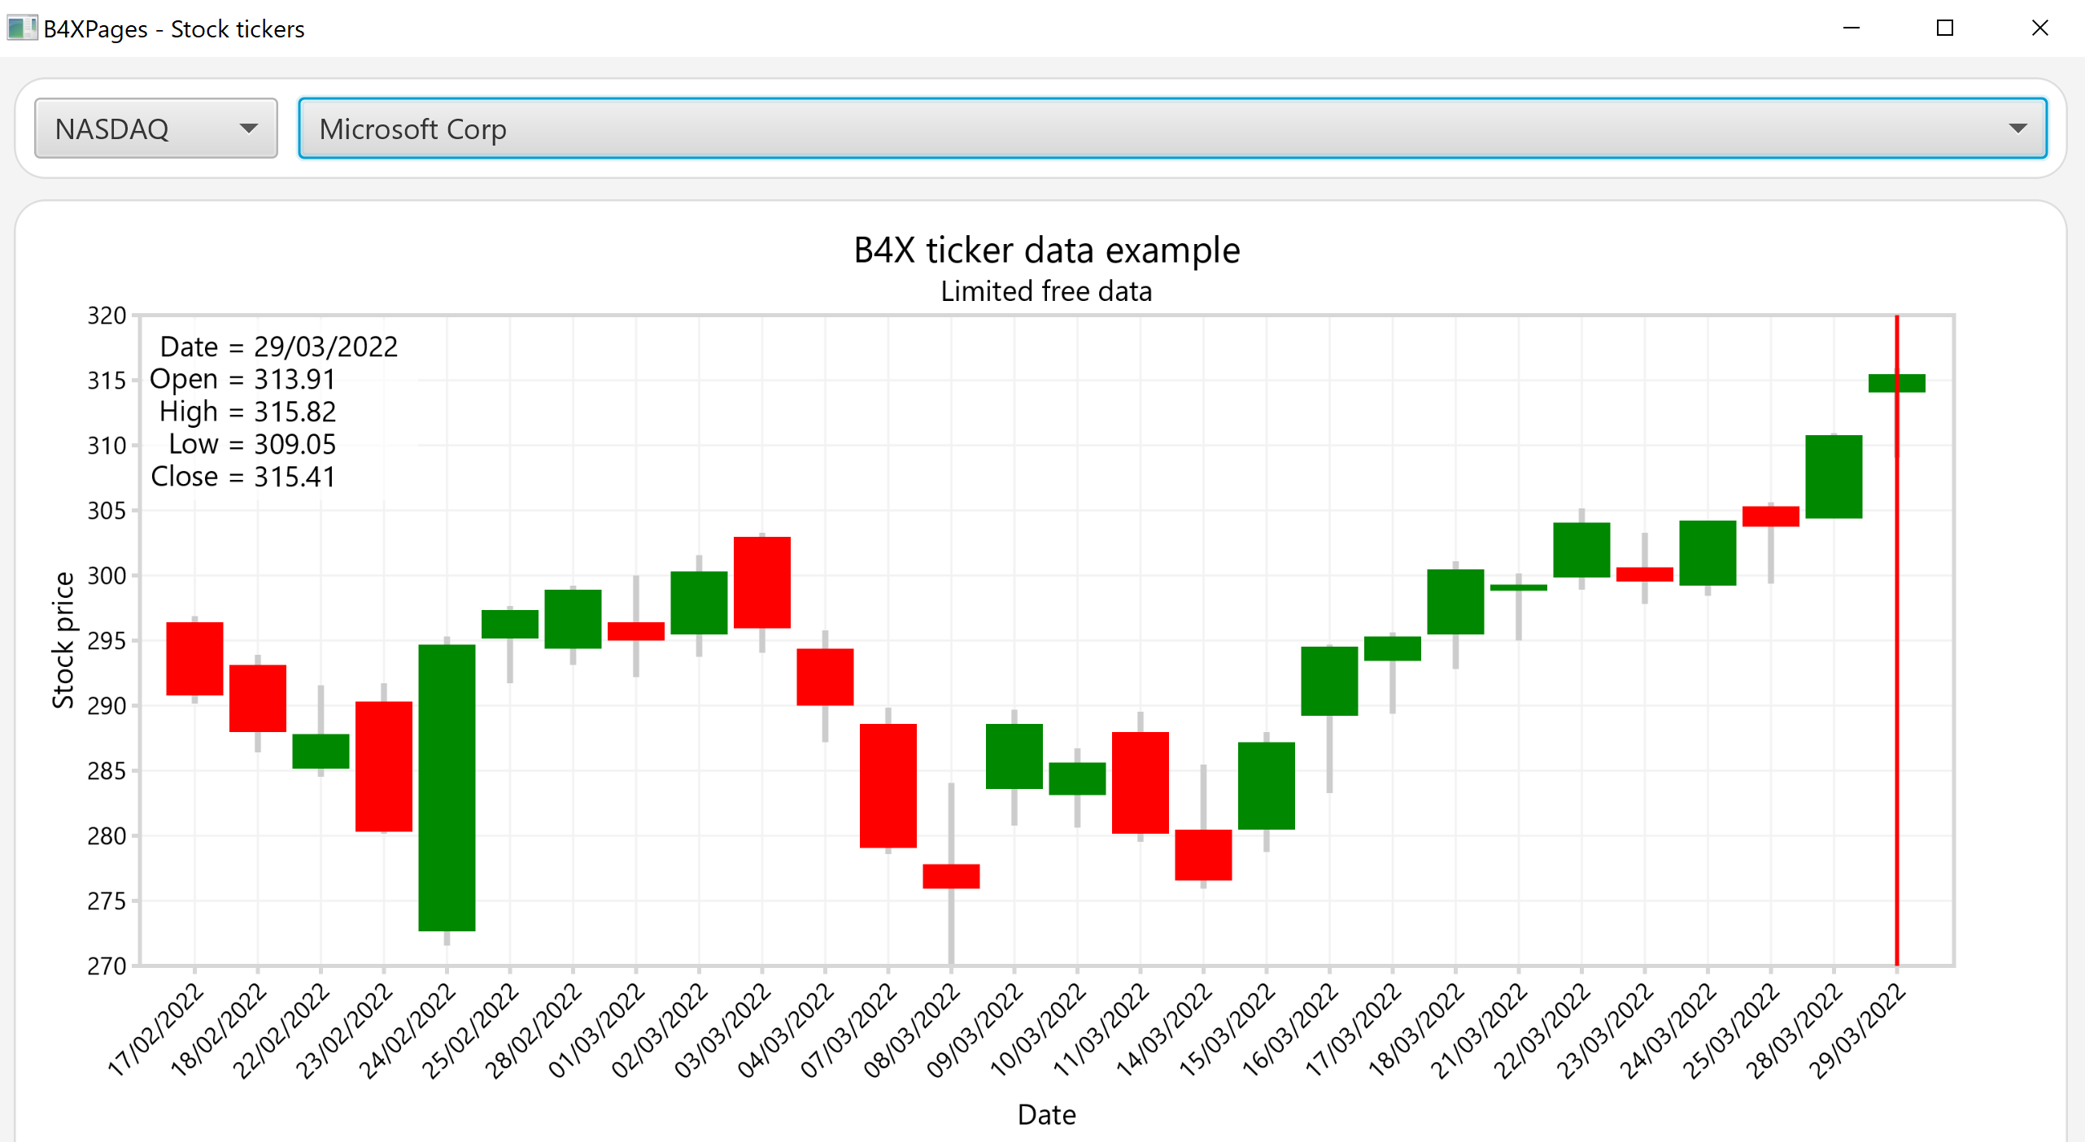Click the red candle for 07/03/2022
Viewport: 2085px width, 1142px height.
coord(888,786)
